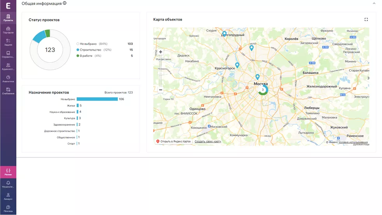Open the Снабжение sidebar section
Image resolution: width=382 pixels, height=215 pixels.
pos(8,91)
